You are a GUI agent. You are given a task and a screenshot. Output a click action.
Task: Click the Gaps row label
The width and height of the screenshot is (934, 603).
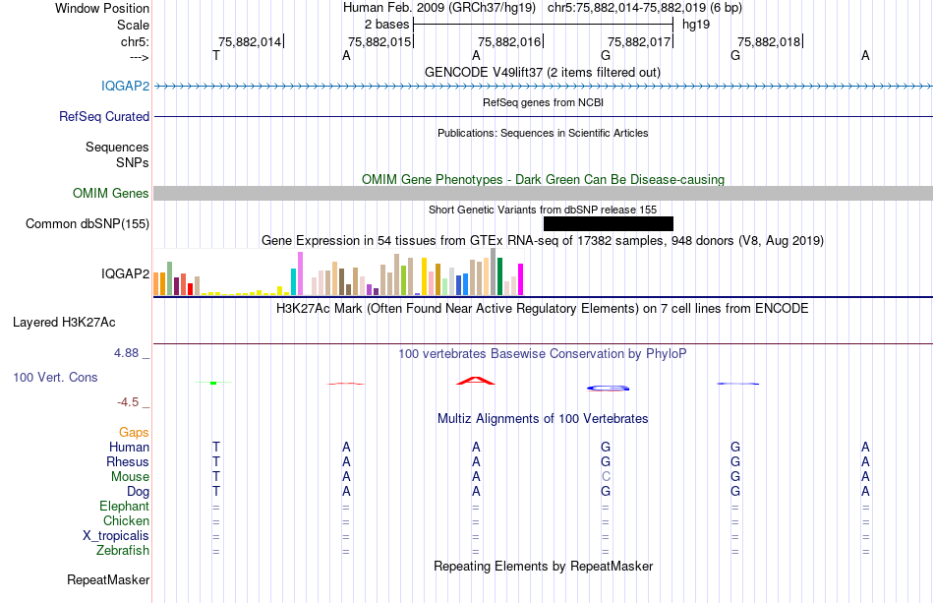point(134,432)
